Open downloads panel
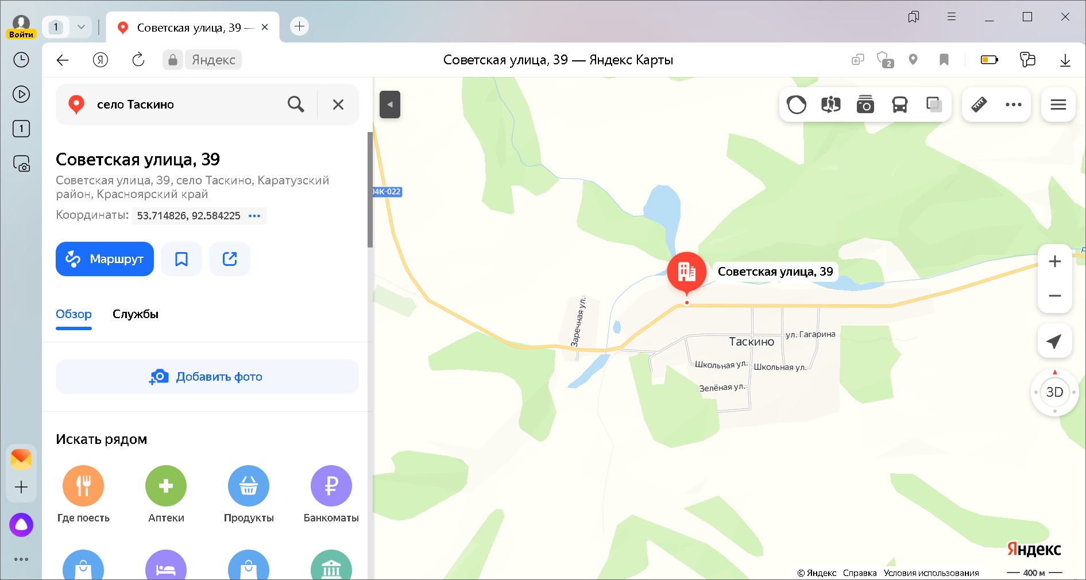Image resolution: width=1086 pixels, height=580 pixels. [1065, 60]
